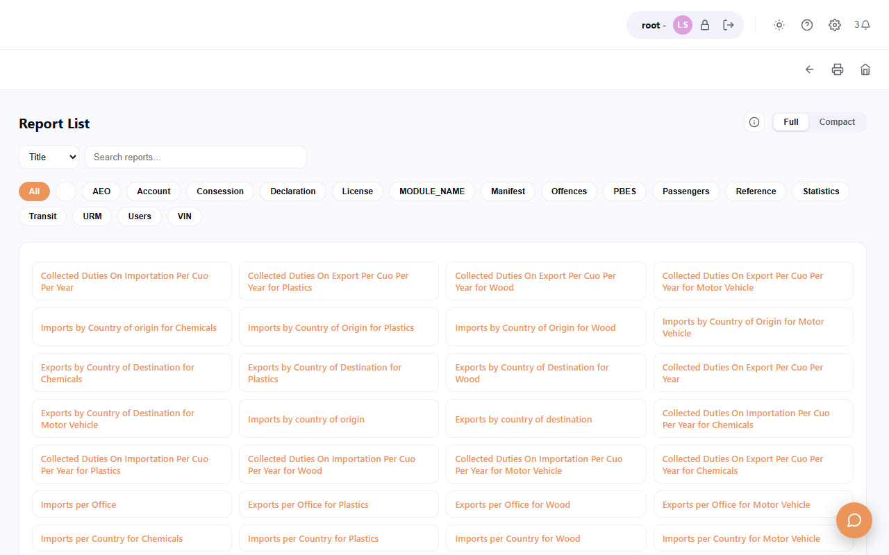Open Imports by Country of origin for Chemicals
The height and width of the screenshot is (555, 889).
132,327
